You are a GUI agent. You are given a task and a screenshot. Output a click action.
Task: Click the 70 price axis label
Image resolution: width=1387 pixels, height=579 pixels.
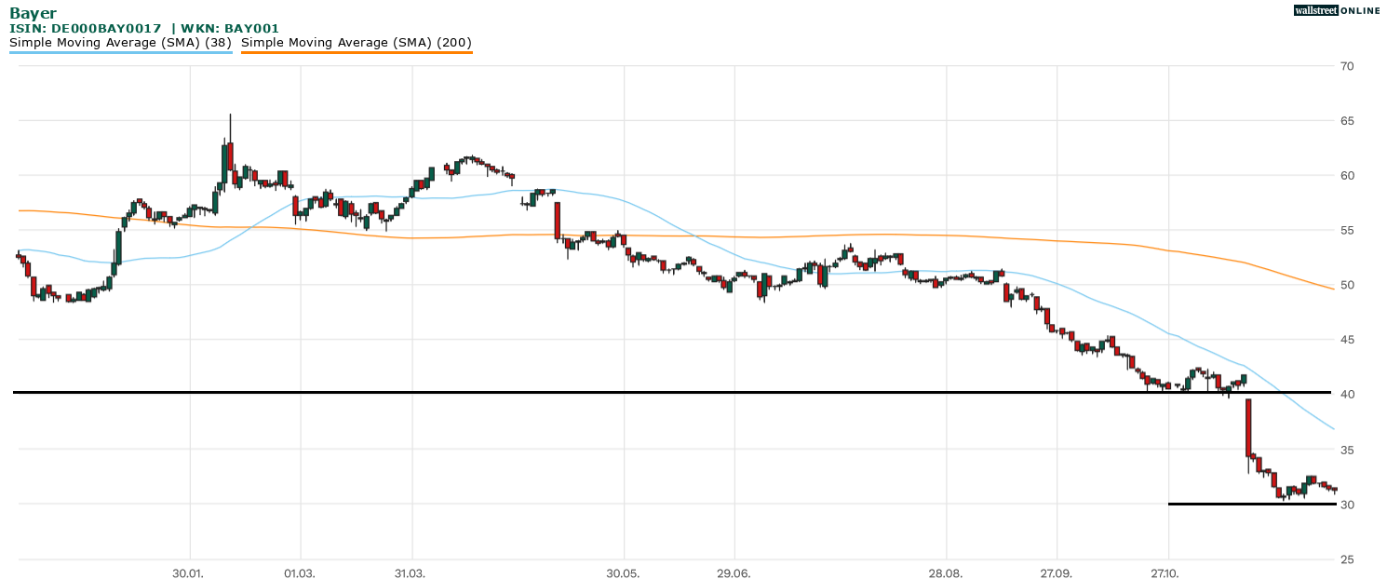point(1347,66)
